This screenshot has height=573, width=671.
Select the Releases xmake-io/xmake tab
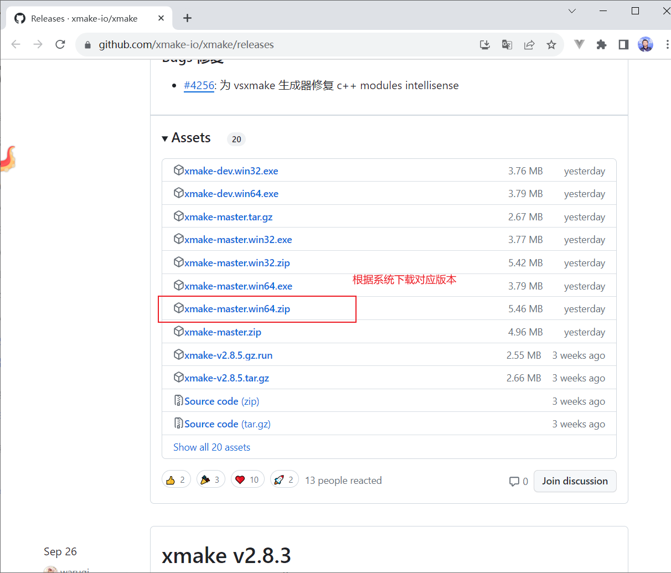(84, 18)
